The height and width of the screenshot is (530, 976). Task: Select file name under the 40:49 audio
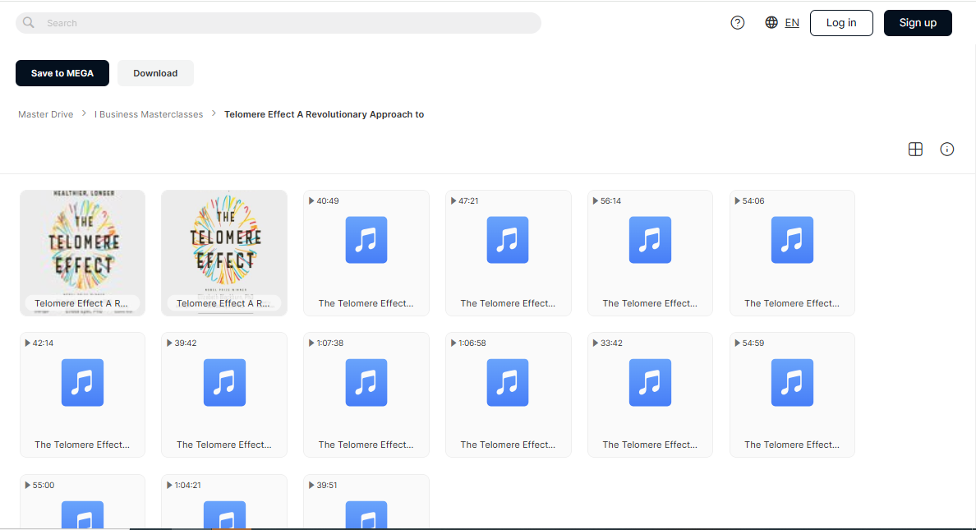[x=366, y=303]
